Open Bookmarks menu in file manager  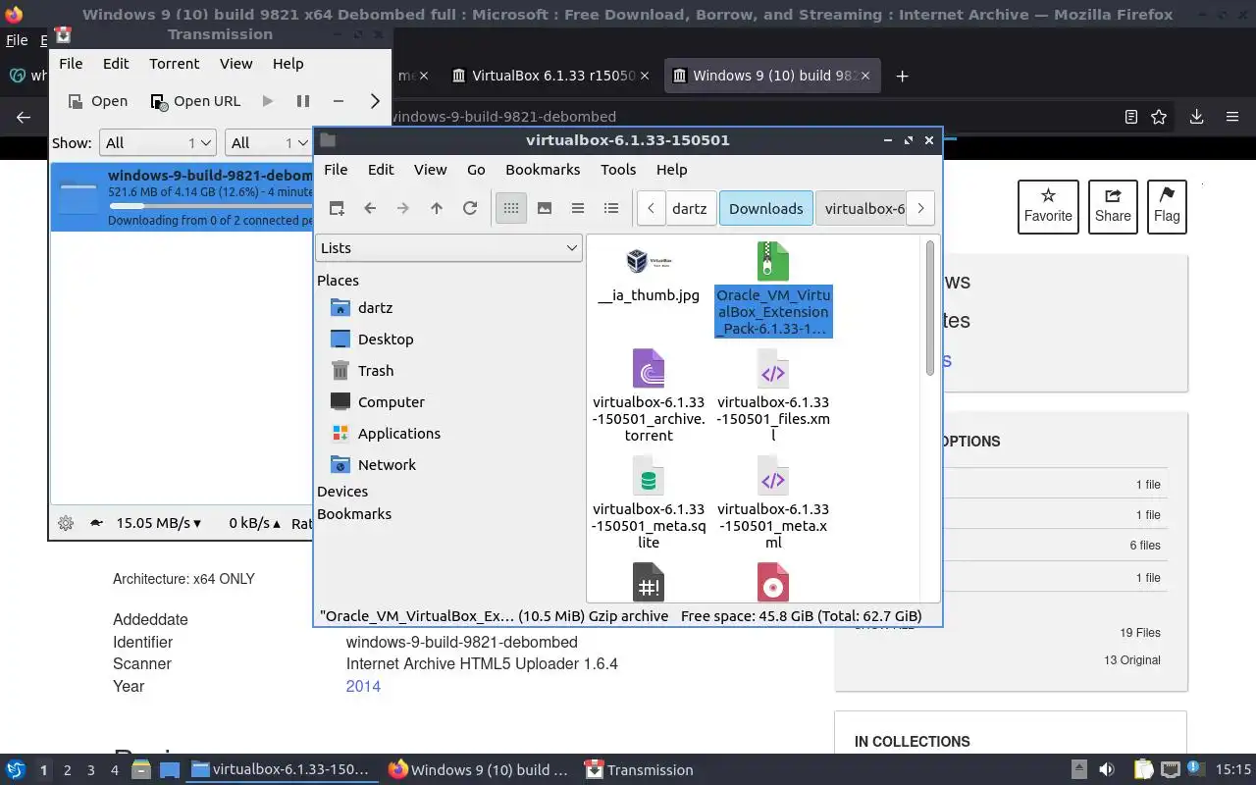pyautogui.click(x=543, y=170)
